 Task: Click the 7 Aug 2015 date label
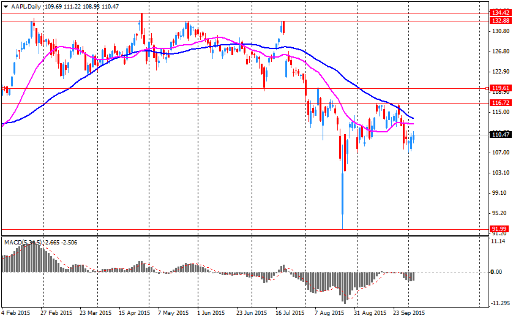pos(329,312)
